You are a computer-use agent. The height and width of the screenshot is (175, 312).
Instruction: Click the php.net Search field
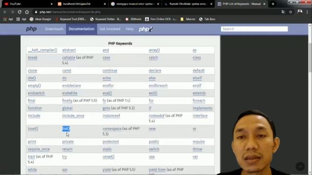[x=254, y=29]
